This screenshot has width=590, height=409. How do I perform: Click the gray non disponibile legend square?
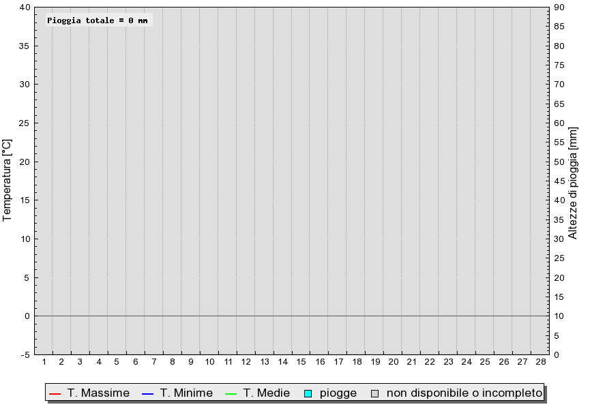(374, 393)
